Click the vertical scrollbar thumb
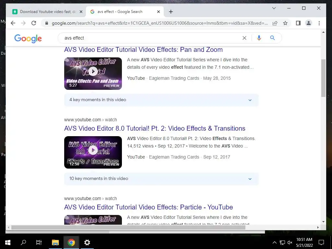 coord(323,78)
